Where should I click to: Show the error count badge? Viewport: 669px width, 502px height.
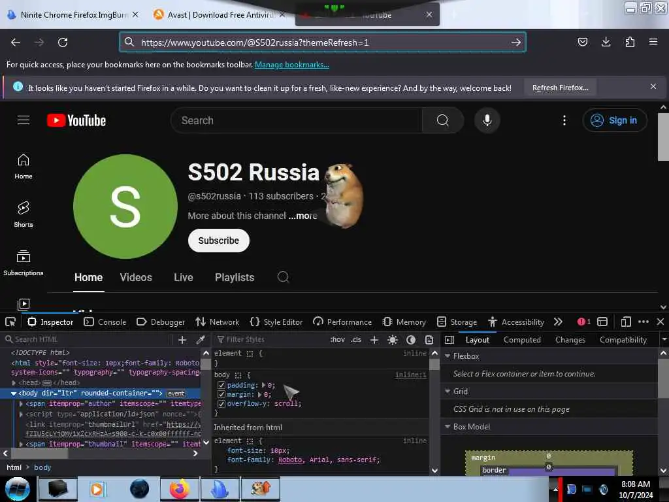point(583,322)
